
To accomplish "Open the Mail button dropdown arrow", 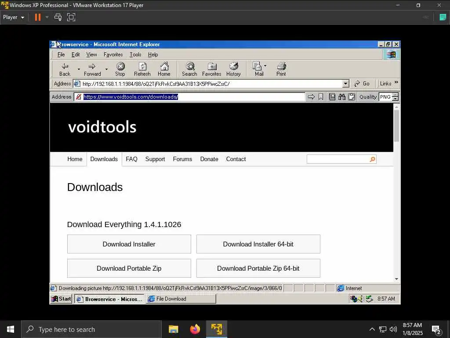I will [265, 66].
